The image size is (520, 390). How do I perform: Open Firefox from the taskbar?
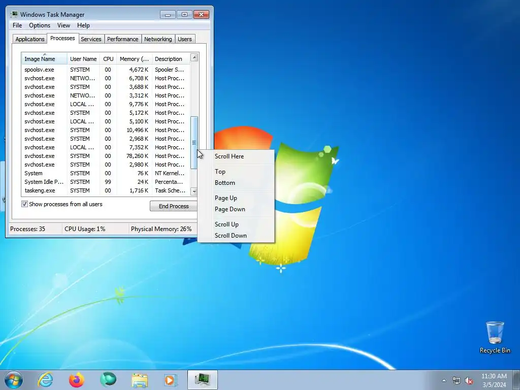[x=77, y=380]
